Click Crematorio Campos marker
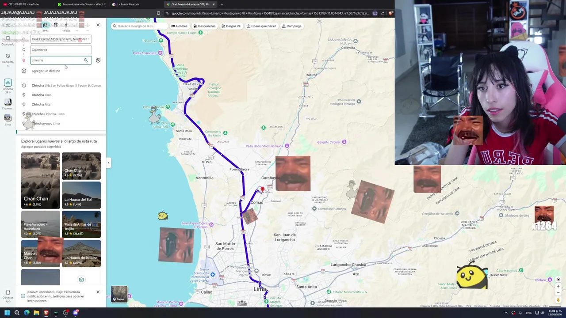This screenshot has height=318, width=566. pyautogui.click(x=314, y=208)
